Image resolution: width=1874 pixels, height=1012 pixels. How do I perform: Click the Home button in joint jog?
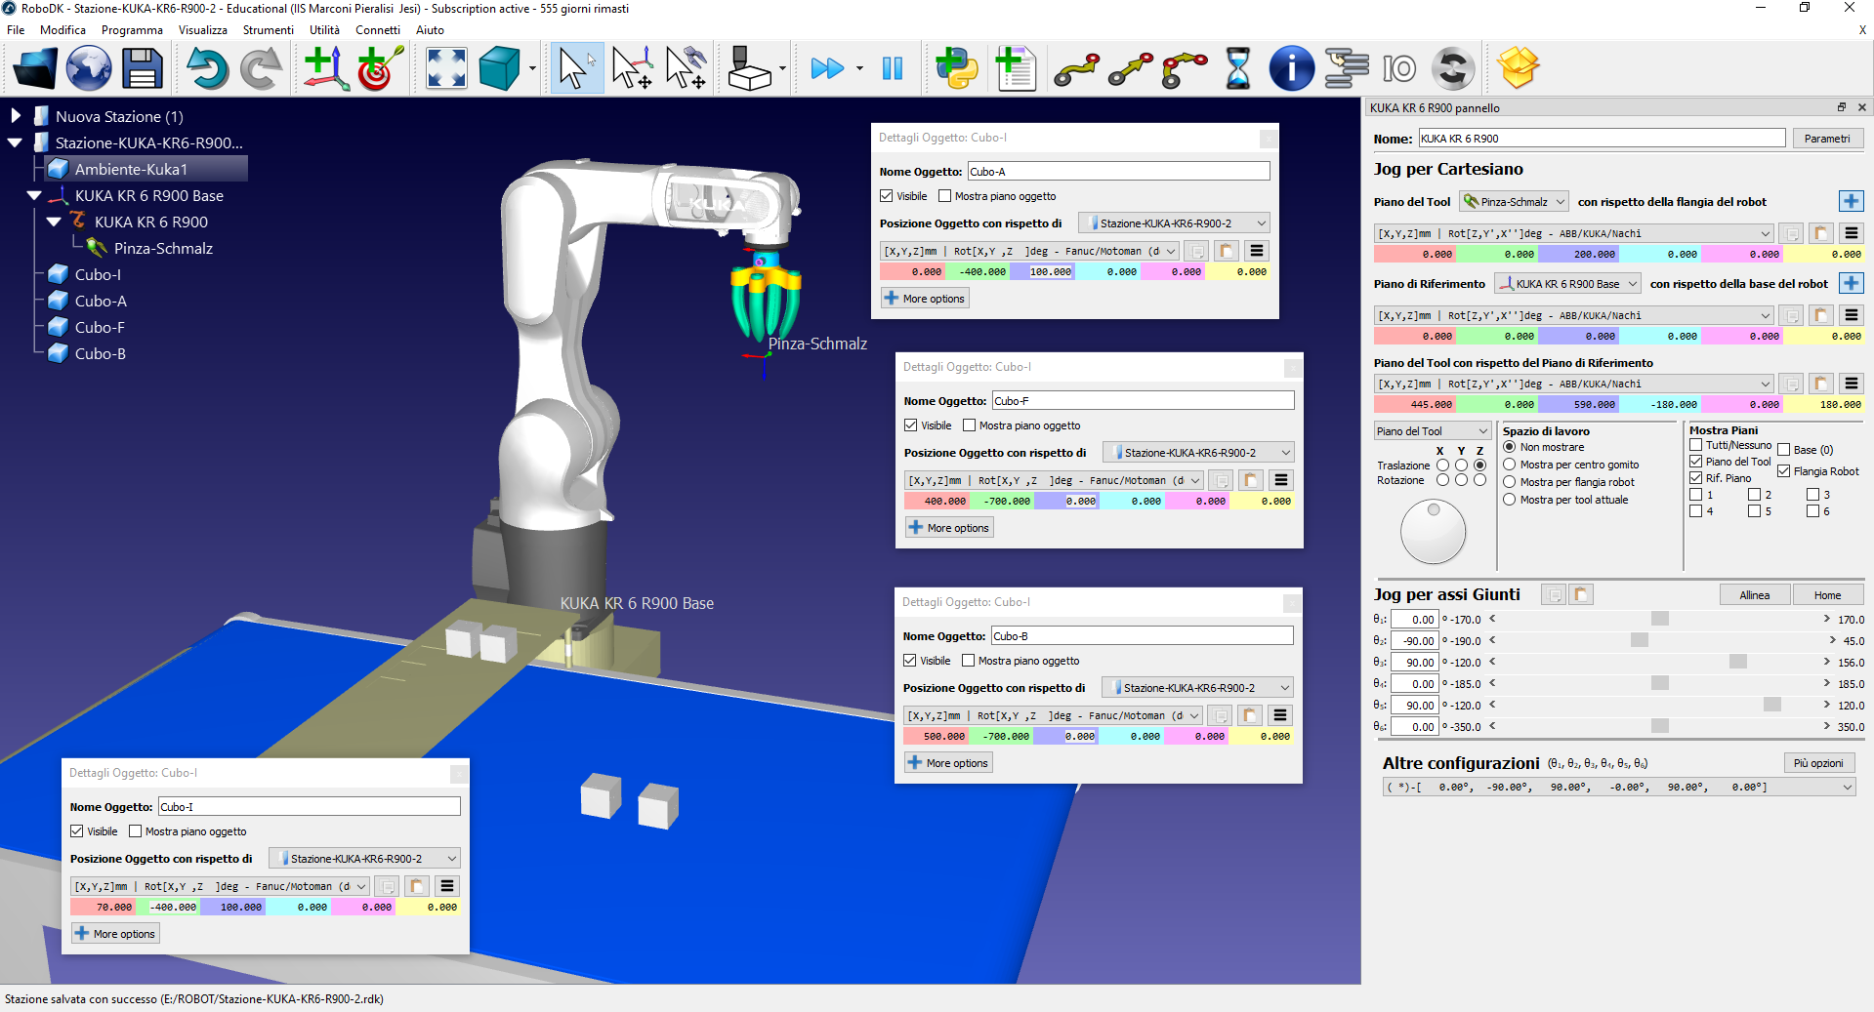(x=1827, y=595)
